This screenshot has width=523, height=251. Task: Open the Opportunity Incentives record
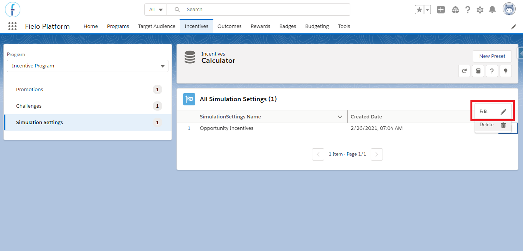(226, 128)
